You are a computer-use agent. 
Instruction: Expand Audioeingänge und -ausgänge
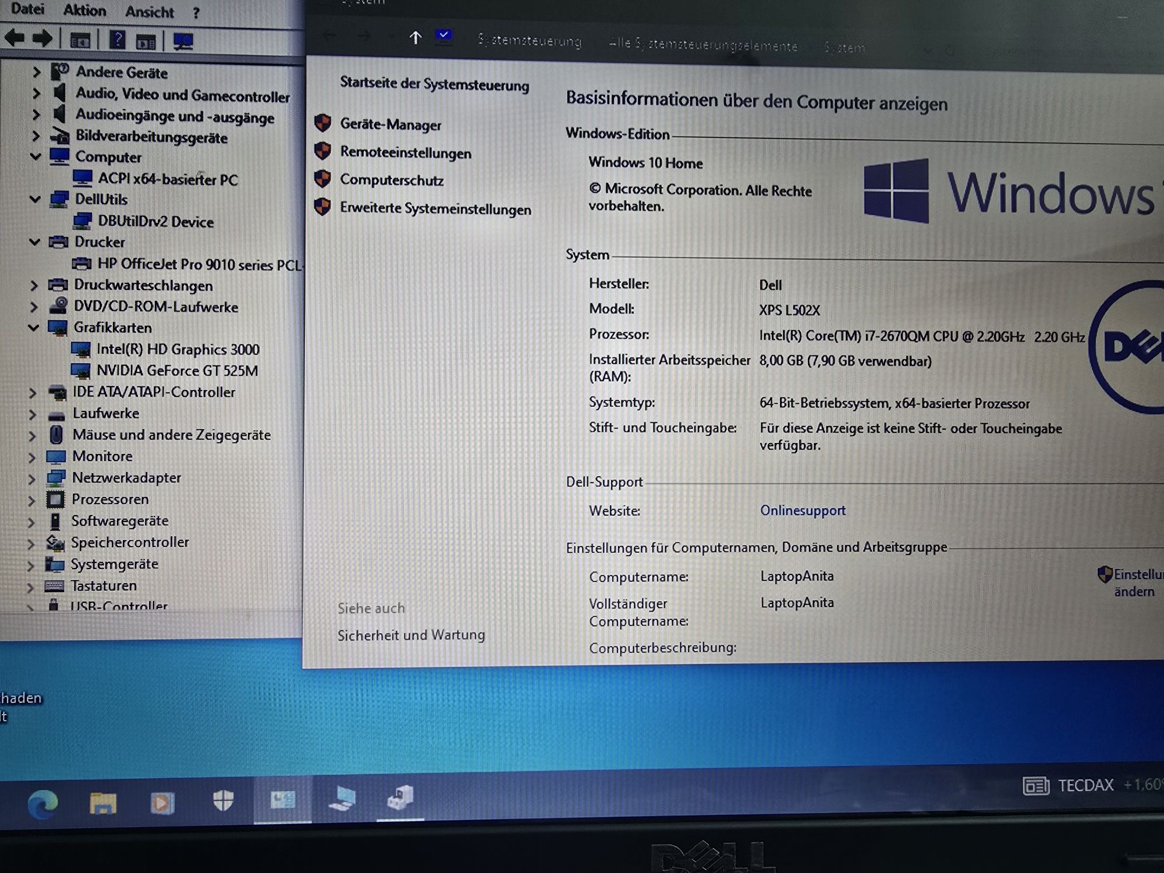[x=36, y=115]
